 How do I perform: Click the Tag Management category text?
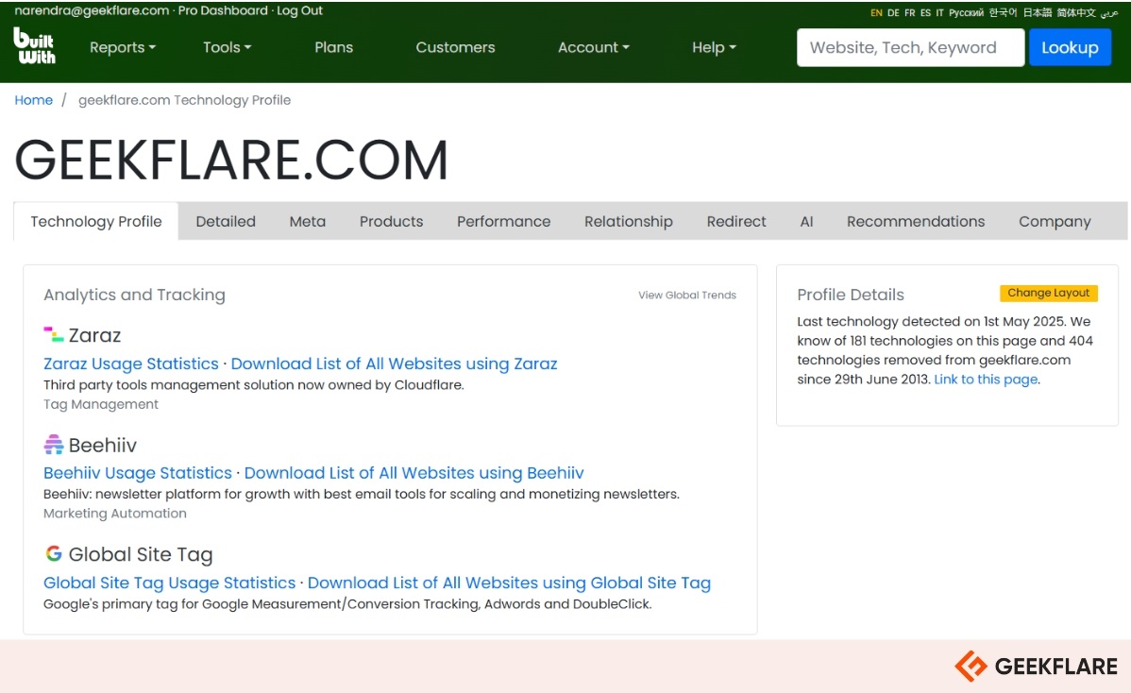pyautogui.click(x=101, y=404)
